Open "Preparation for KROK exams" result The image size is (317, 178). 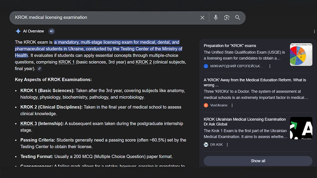pos(230,46)
